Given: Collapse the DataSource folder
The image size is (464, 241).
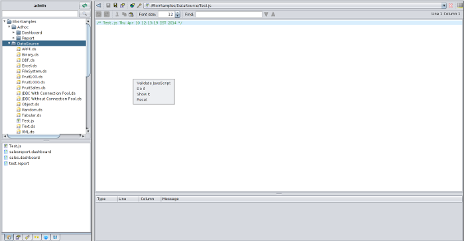Looking at the screenshot, I should click(9, 44).
